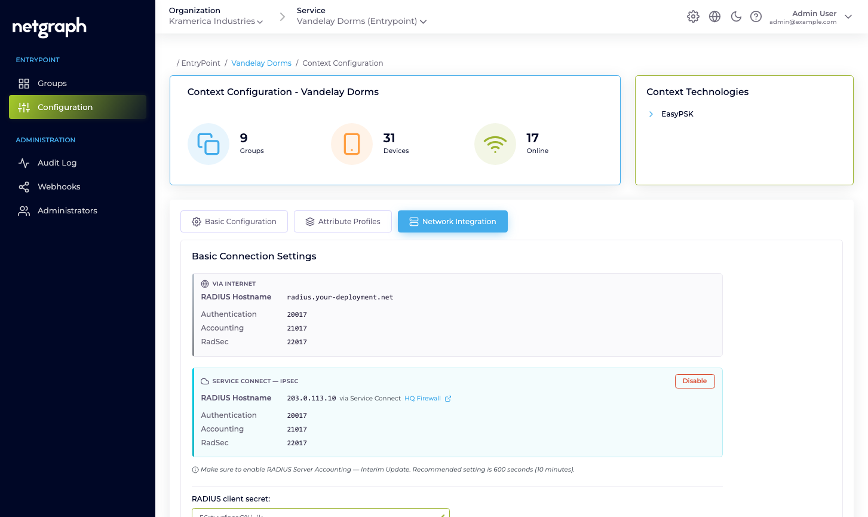Screen dimensions: 868x517
Task: Click the green Online Wi-Fi icon
Action: 495,144
